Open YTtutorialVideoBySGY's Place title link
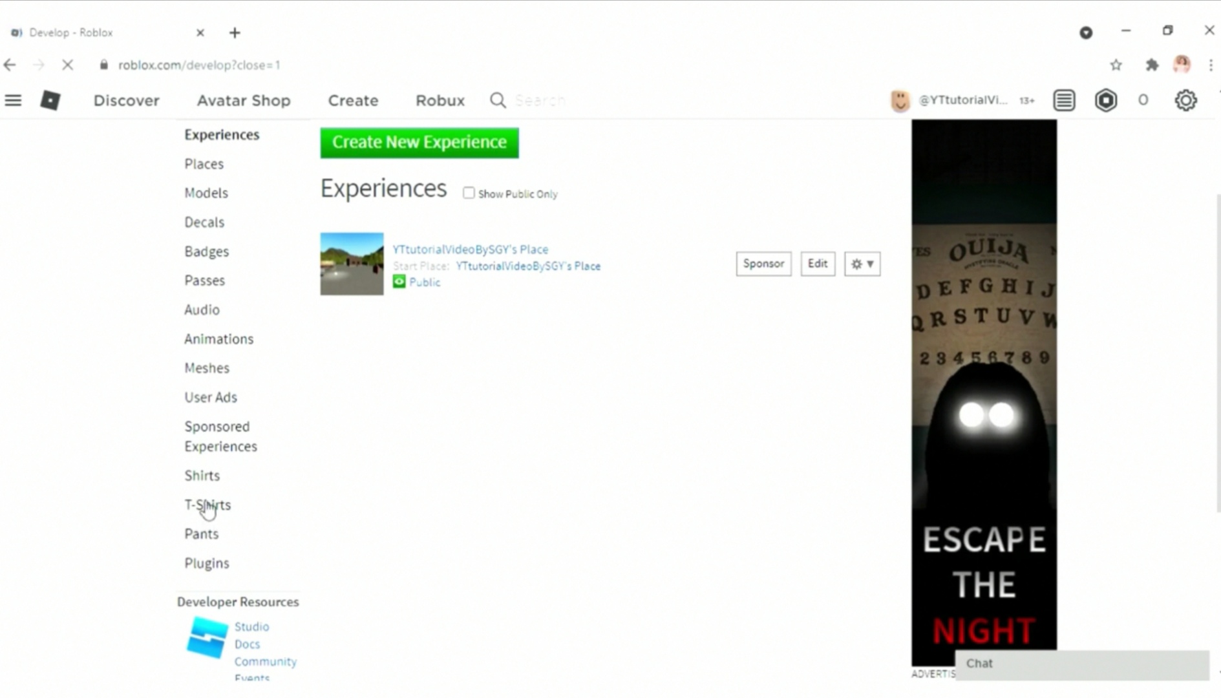This screenshot has width=1221, height=698. point(471,249)
